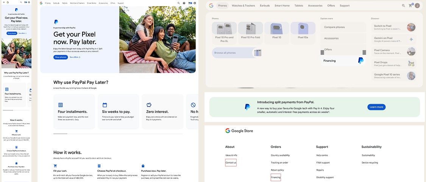Click the prohibition icon on the cut-off fourth card

(x=193, y=105)
